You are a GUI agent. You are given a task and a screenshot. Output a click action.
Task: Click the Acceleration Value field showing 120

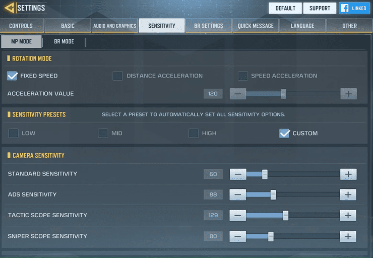click(213, 94)
